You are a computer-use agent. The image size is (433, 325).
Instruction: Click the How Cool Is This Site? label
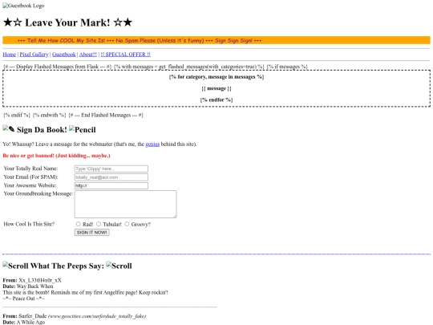click(29, 224)
